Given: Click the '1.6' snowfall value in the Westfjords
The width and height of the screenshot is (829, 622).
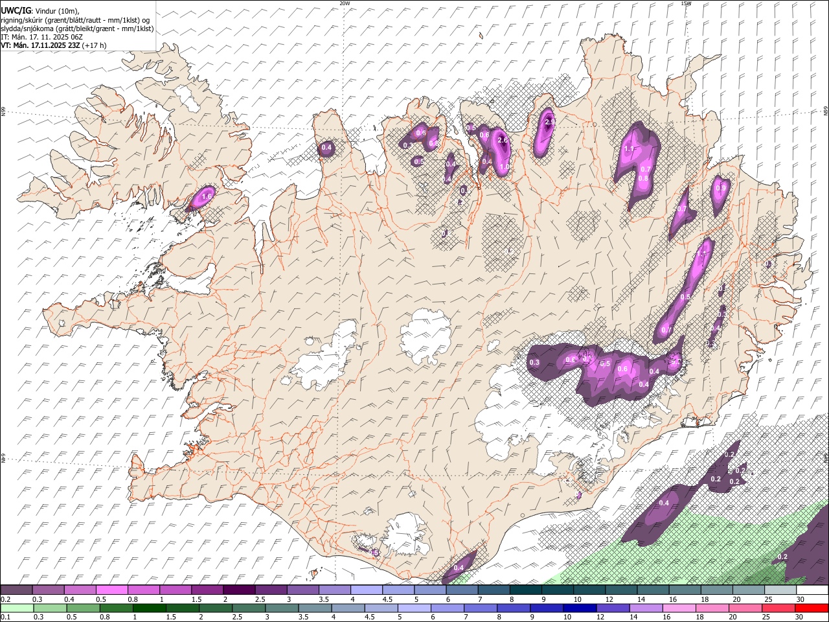Looking at the screenshot, I should point(207,196).
